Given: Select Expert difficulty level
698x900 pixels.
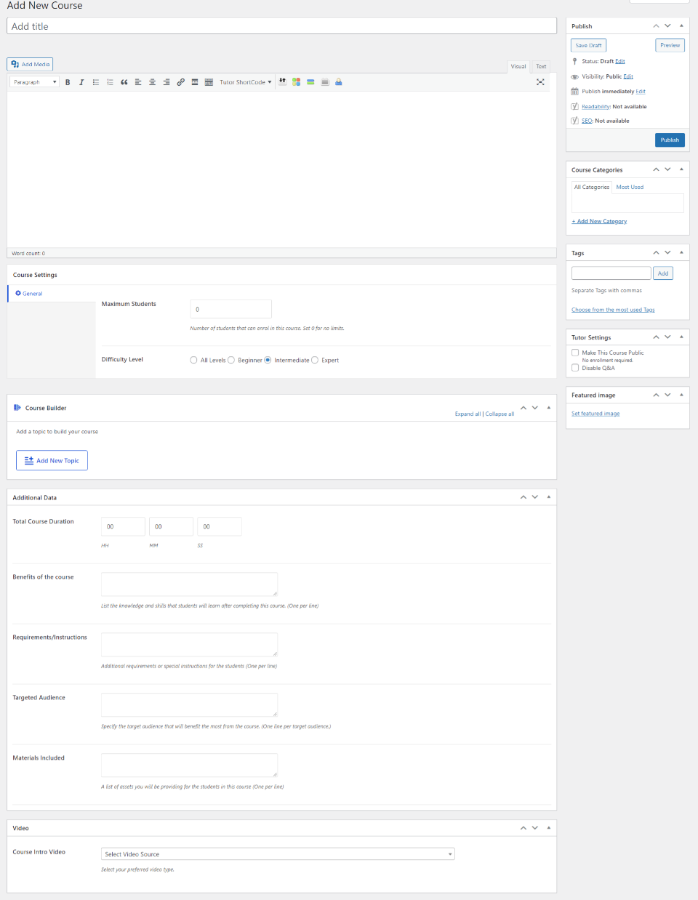Looking at the screenshot, I should coord(315,360).
